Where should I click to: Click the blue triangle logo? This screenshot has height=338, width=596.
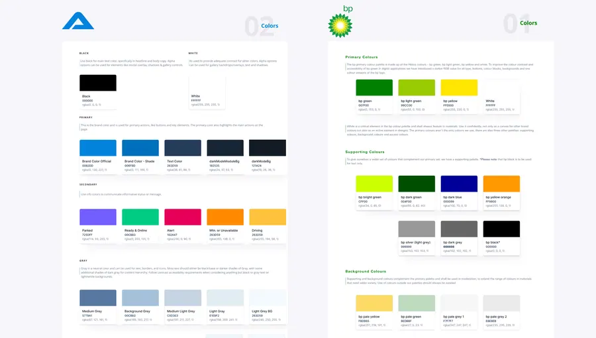pyautogui.click(x=78, y=21)
